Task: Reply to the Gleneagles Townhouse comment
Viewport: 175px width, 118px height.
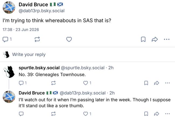Action: click(23, 83)
